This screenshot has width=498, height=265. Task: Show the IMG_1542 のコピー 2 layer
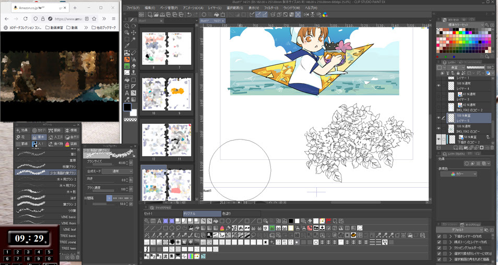439,107
